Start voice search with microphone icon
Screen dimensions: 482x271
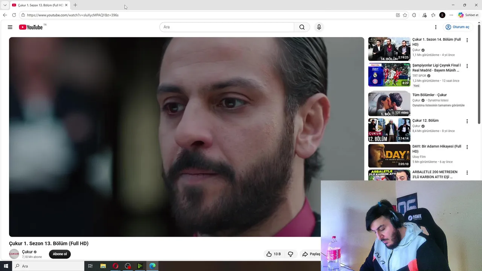pyautogui.click(x=319, y=27)
